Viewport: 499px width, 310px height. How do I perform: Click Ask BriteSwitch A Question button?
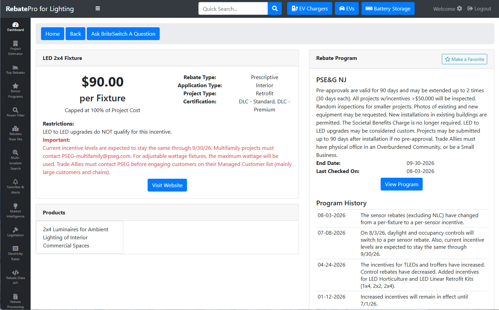(123, 34)
